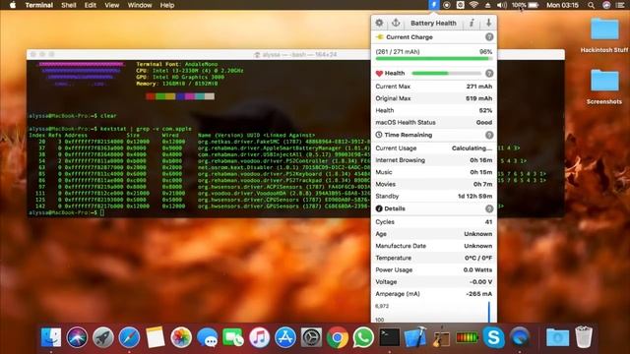Open Launchpad in the dock
This screenshot has width=630, height=354.
pyautogui.click(x=103, y=337)
